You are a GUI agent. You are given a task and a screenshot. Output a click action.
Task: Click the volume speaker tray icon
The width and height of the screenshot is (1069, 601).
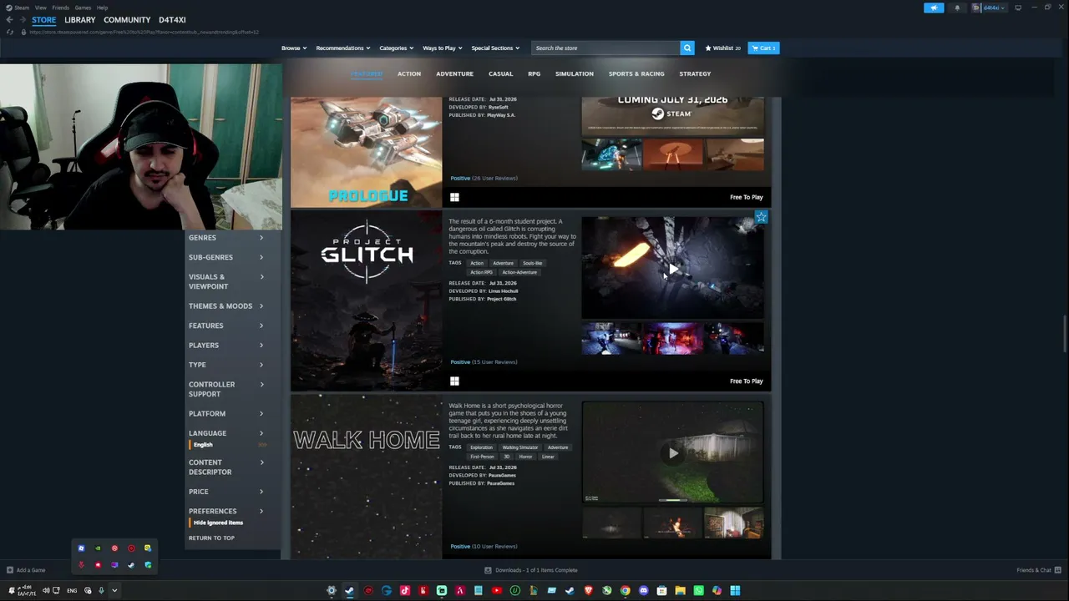coord(46,591)
